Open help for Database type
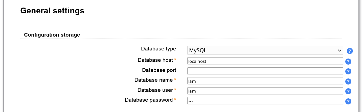 point(350,51)
